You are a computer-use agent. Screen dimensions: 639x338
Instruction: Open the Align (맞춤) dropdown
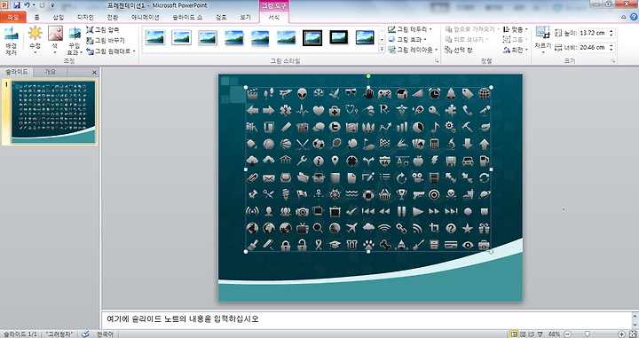coord(516,29)
